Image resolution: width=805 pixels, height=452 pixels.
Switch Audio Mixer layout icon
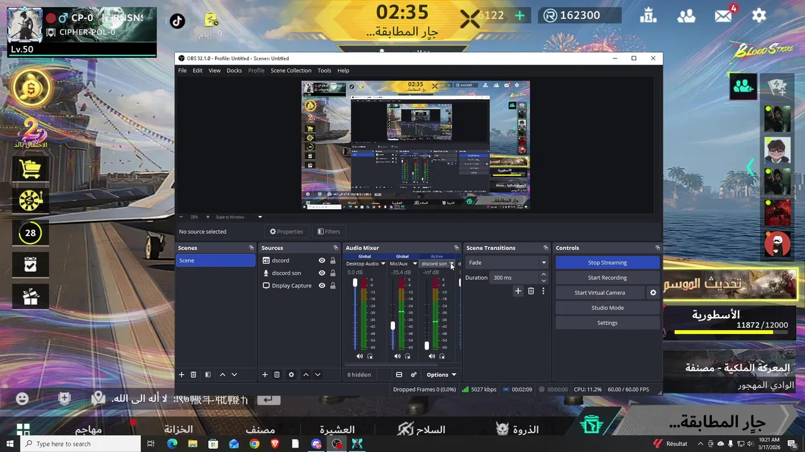coord(399,375)
